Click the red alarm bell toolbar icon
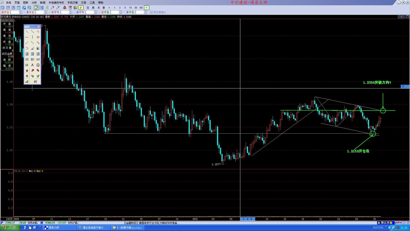Viewport: 410px width, 231px height. [x=64, y=7]
